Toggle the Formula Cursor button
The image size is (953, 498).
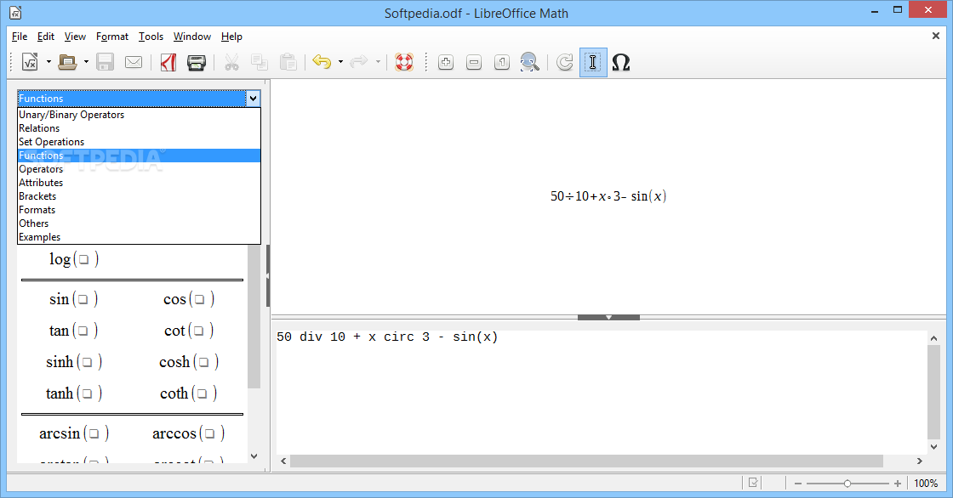(x=592, y=62)
